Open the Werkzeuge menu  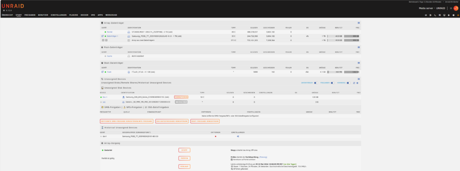click(111, 15)
